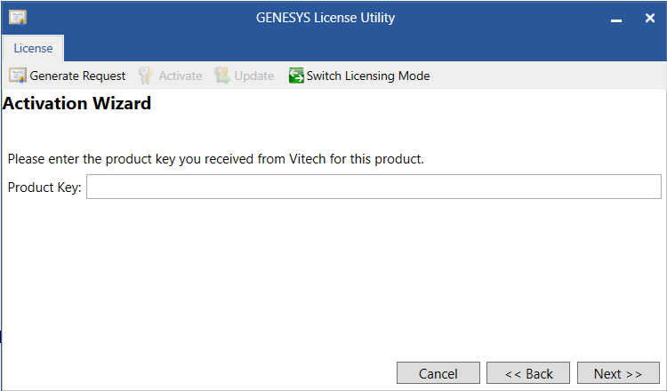Select the Generate Request text label
667x391 pixels.
tap(78, 76)
